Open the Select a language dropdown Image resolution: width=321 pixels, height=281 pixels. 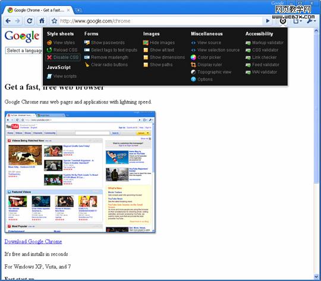tap(24, 50)
